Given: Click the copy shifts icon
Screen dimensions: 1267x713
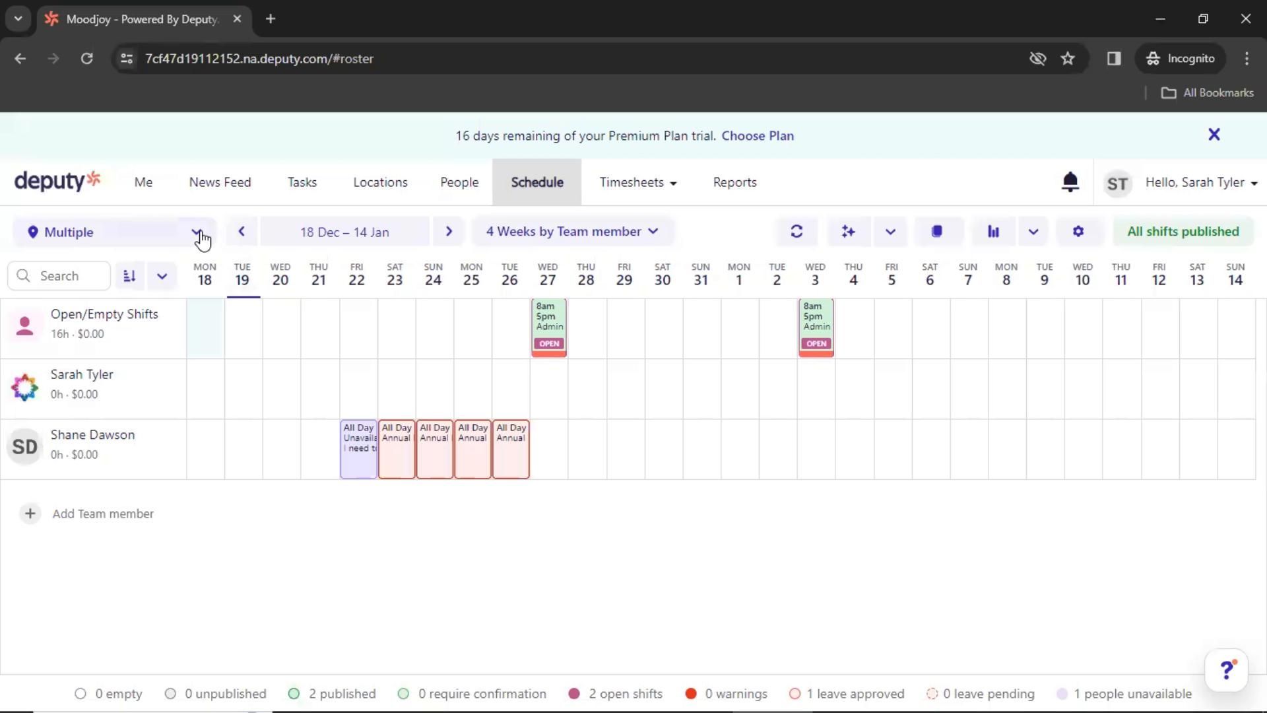Looking at the screenshot, I should (936, 232).
